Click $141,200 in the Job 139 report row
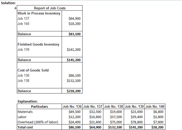182x130 pixels. tap(73, 49)
